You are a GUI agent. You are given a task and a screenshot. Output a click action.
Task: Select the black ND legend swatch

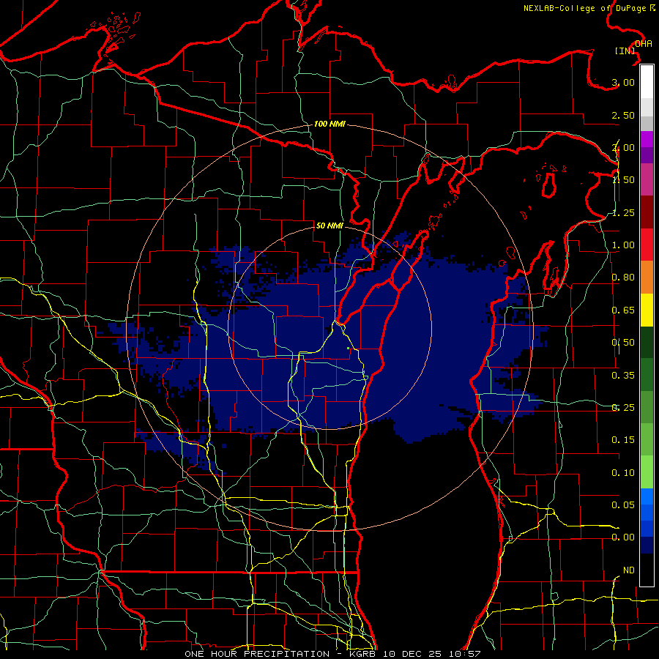[x=647, y=570]
